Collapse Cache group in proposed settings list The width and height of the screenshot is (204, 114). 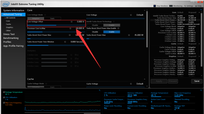click(199, 44)
